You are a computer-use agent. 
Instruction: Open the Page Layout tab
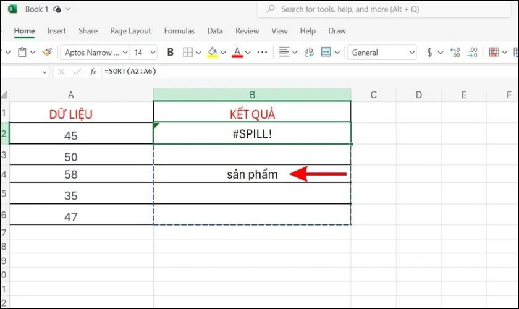pos(130,31)
